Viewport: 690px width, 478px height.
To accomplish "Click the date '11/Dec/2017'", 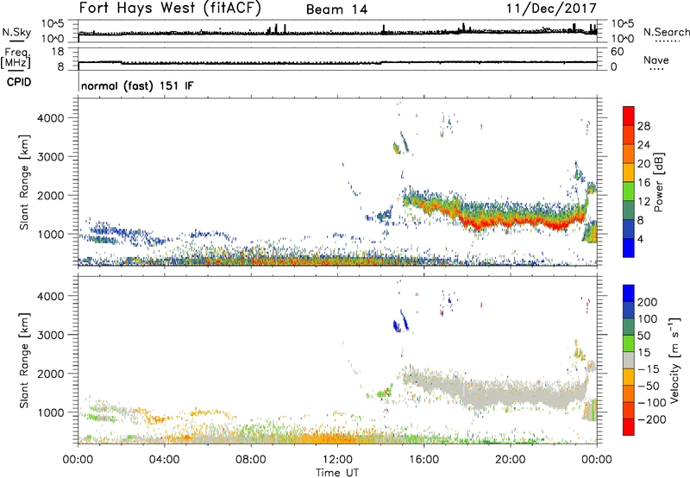I will point(551,8).
